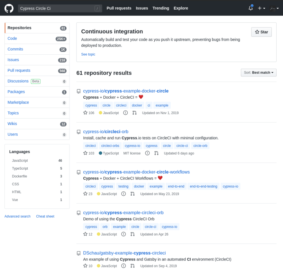The image size is (283, 275).
Task: Open issues icon for circleci-orb repo
Action: (147, 153)
